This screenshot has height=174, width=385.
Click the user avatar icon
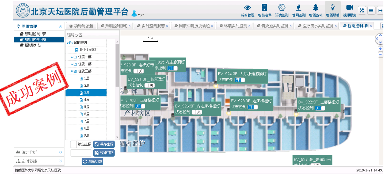pos(134,13)
